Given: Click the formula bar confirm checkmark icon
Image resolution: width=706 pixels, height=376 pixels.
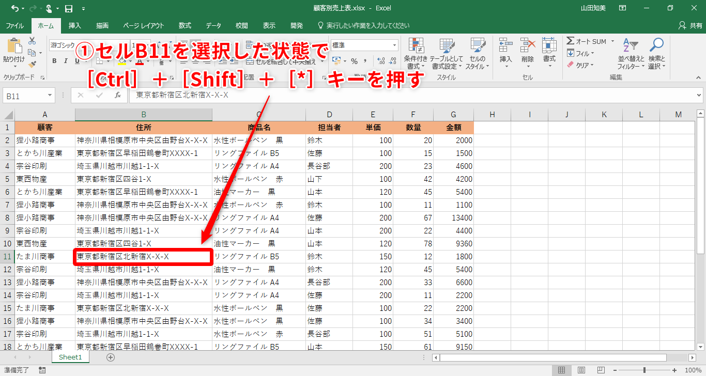Looking at the screenshot, I should (99, 96).
